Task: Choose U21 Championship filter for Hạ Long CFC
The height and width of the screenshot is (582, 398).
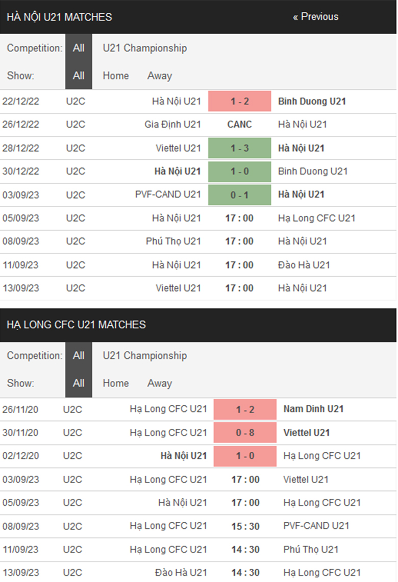Action: 144,355
